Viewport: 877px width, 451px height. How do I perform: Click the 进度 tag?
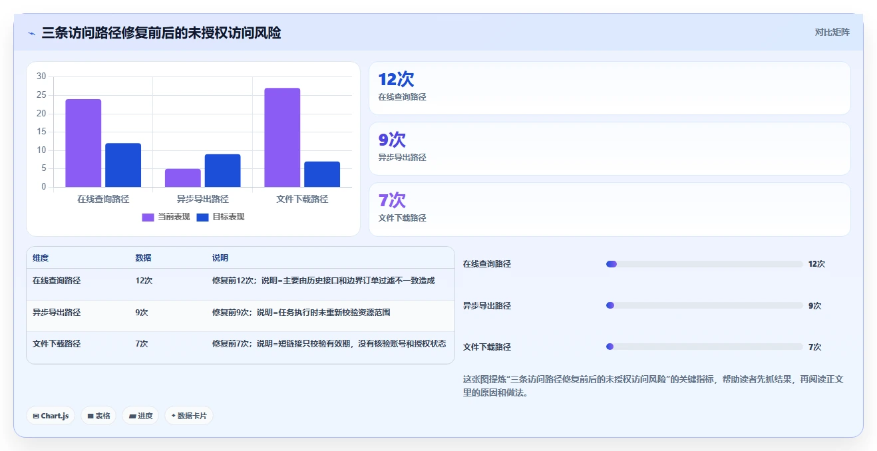point(140,416)
